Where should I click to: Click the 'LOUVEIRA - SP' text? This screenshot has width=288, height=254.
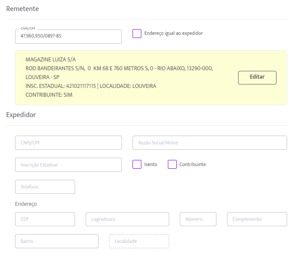click(42, 77)
